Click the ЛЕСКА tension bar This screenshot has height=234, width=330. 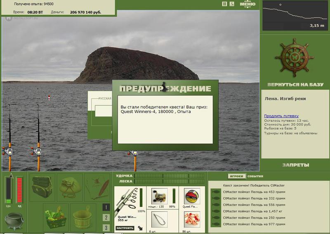pyautogui.click(x=170, y=181)
